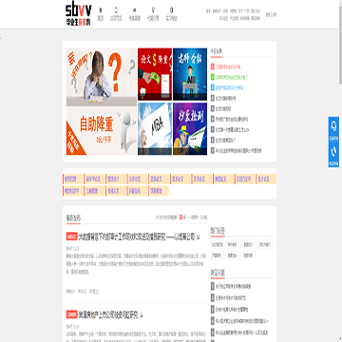Click red category badge before first article title
The height and width of the screenshot is (342, 342).
pos(72,237)
